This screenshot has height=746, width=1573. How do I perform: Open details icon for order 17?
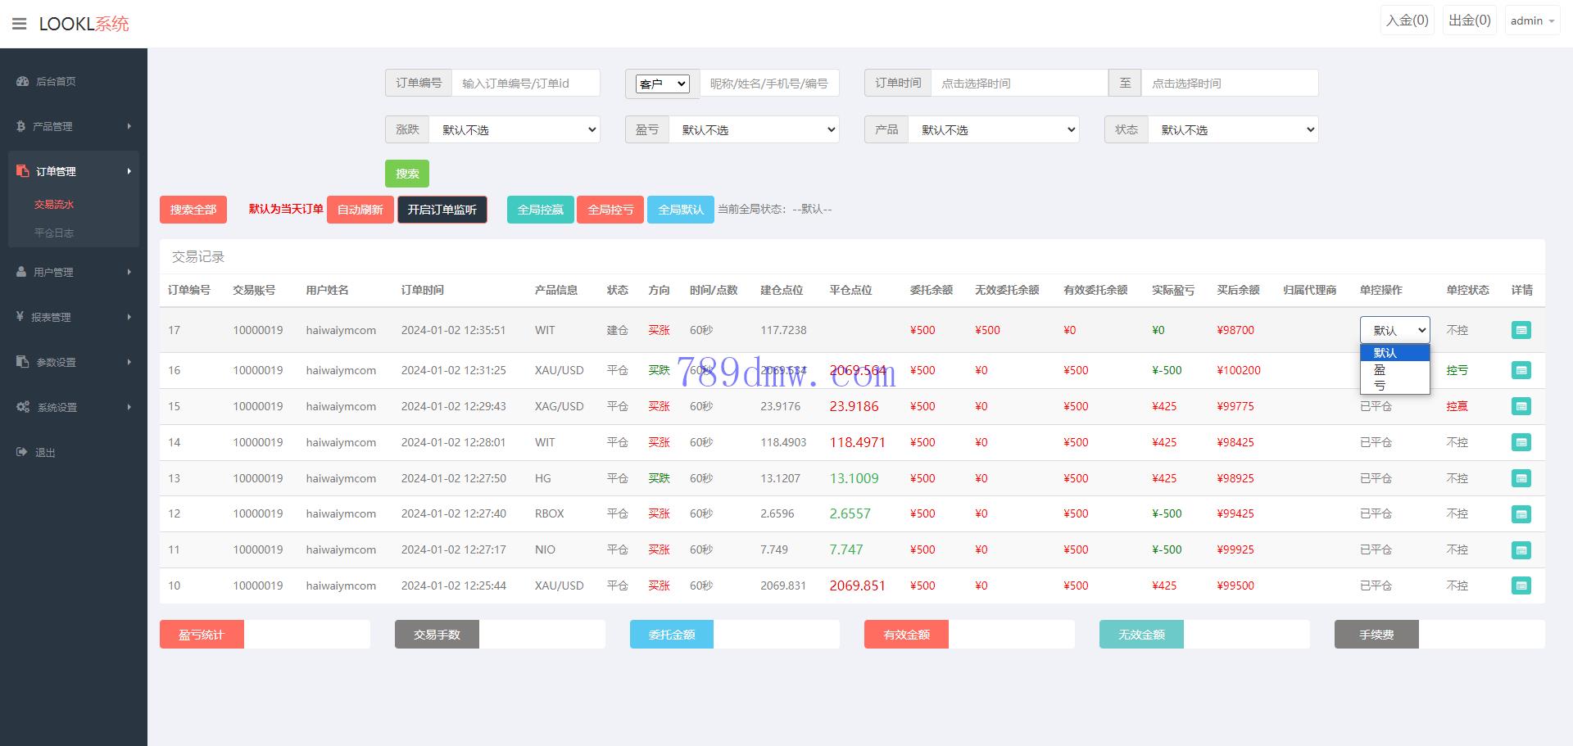(1521, 330)
